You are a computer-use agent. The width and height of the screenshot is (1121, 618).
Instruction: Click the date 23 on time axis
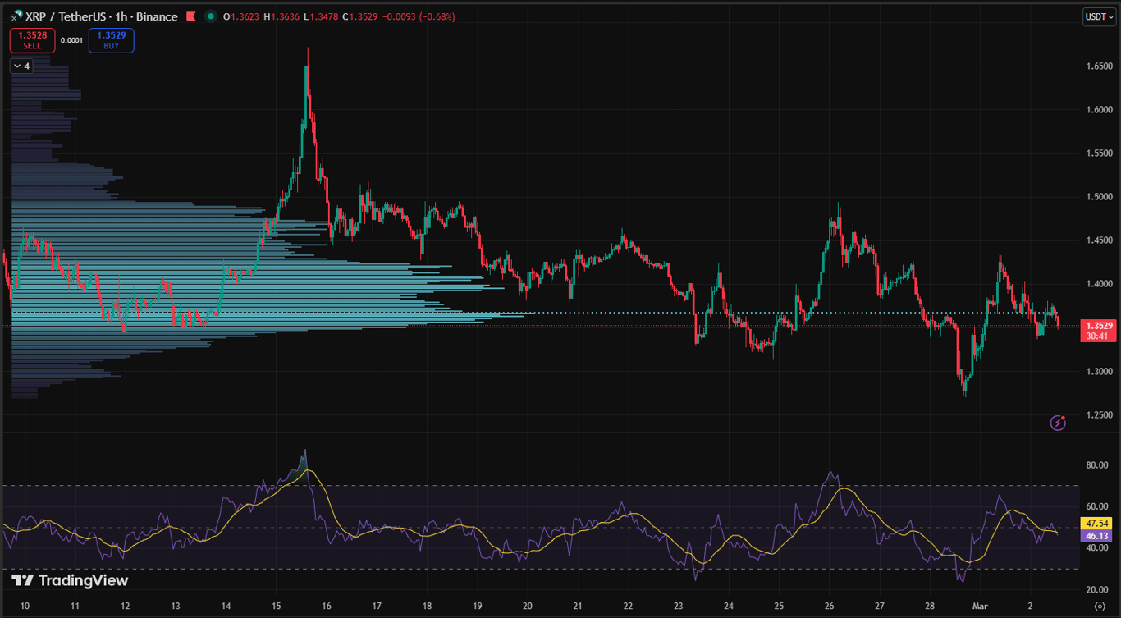point(678,607)
